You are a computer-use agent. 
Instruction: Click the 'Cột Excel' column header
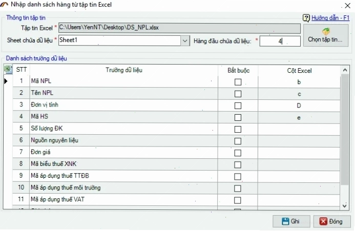pos(299,71)
